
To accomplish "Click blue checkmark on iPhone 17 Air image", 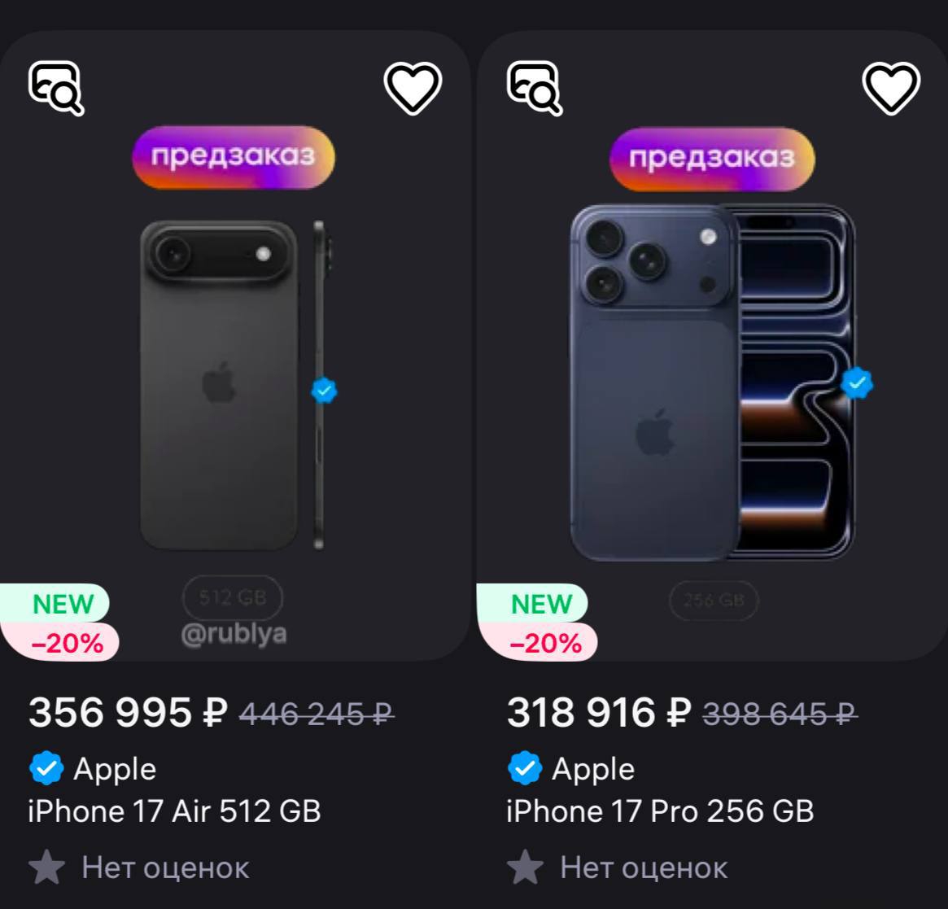I will (x=325, y=391).
